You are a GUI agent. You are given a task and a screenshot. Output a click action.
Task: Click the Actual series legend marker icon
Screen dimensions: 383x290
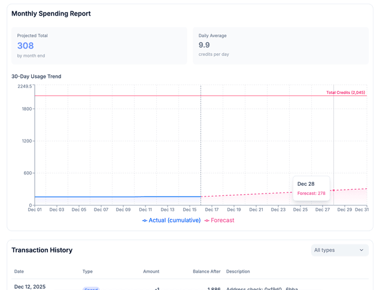145,220
